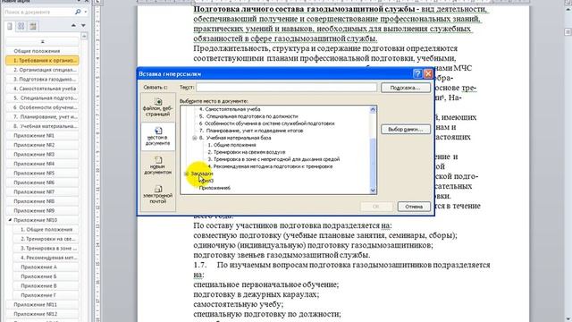572x322 pixels.
Task: Go to next heading with down arrow
Action: 83,26
